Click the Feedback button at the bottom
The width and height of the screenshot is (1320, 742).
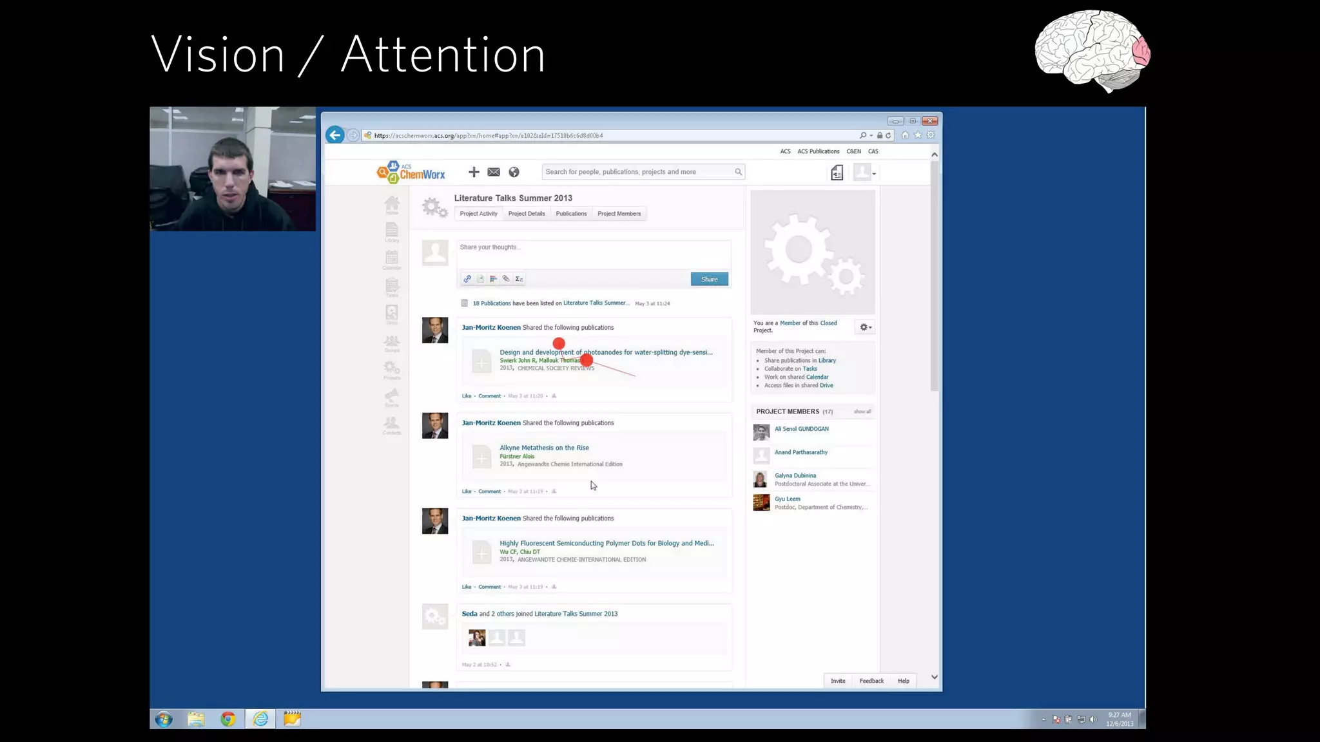pos(871,681)
